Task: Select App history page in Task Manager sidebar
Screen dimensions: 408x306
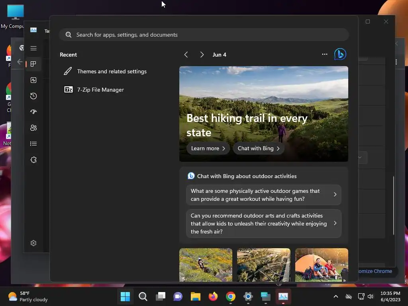Action: point(33,96)
